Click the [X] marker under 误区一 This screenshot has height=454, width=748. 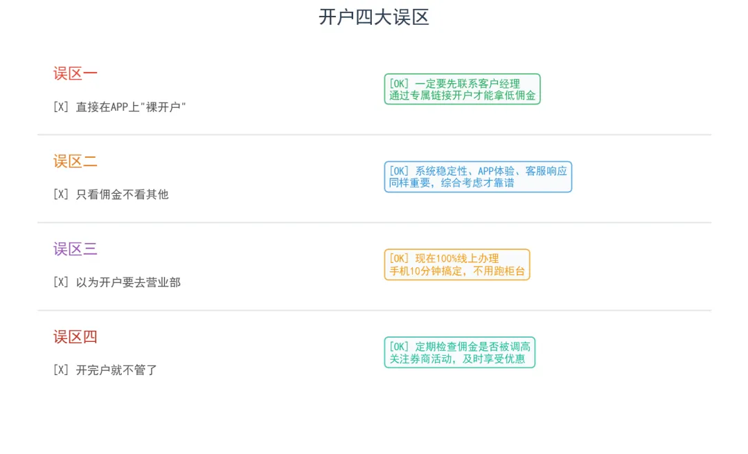[x=61, y=107]
